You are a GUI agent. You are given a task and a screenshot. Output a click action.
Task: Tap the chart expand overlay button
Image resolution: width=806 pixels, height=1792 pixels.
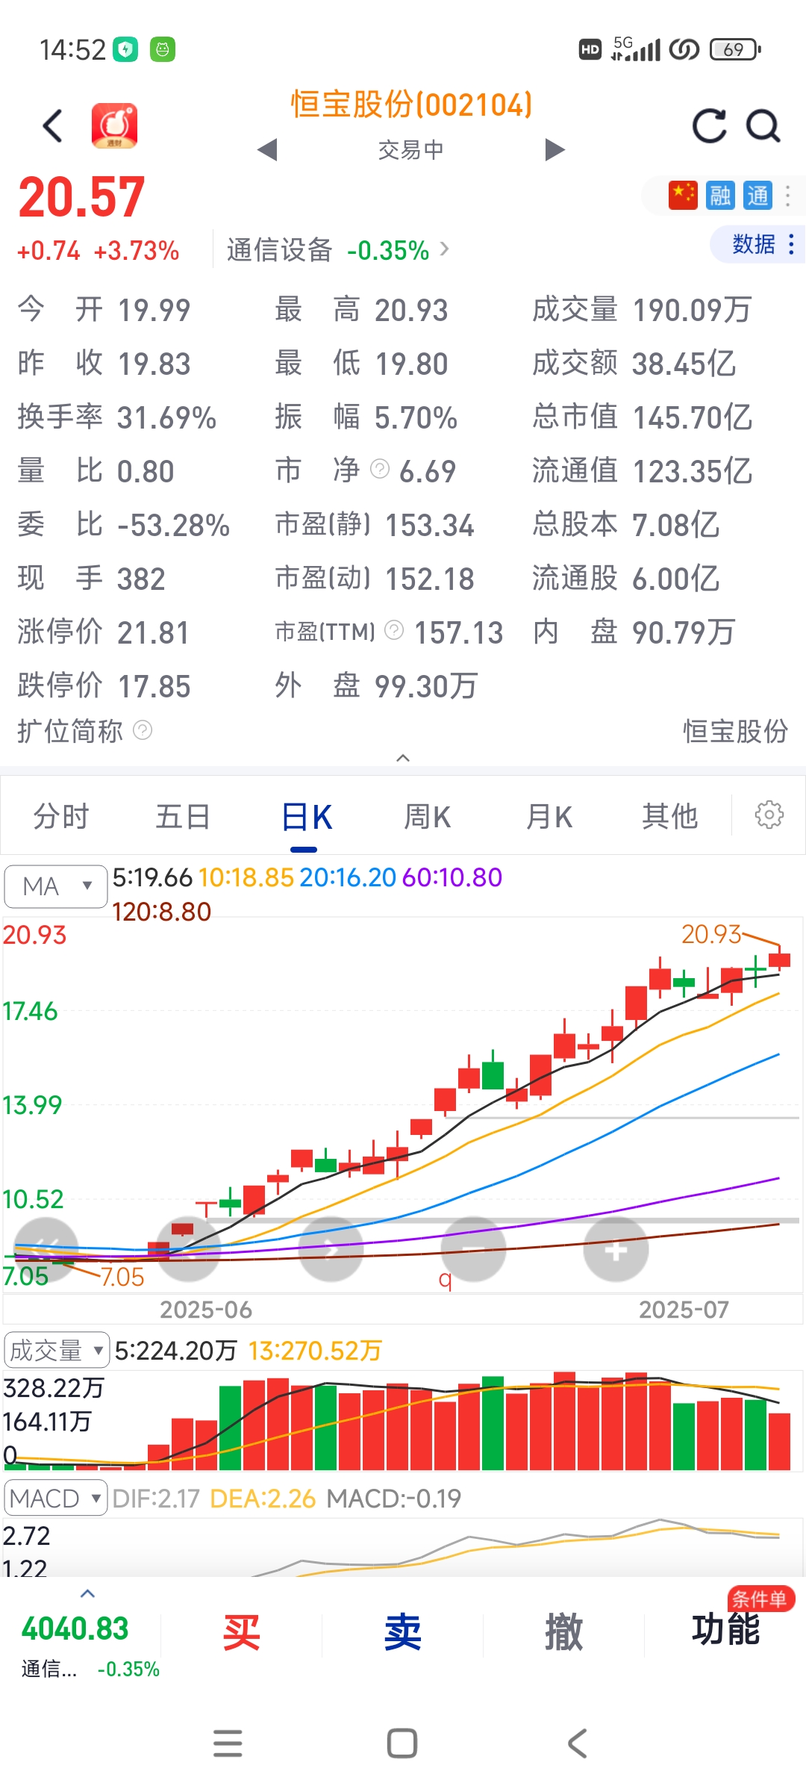pos(46,1249)
